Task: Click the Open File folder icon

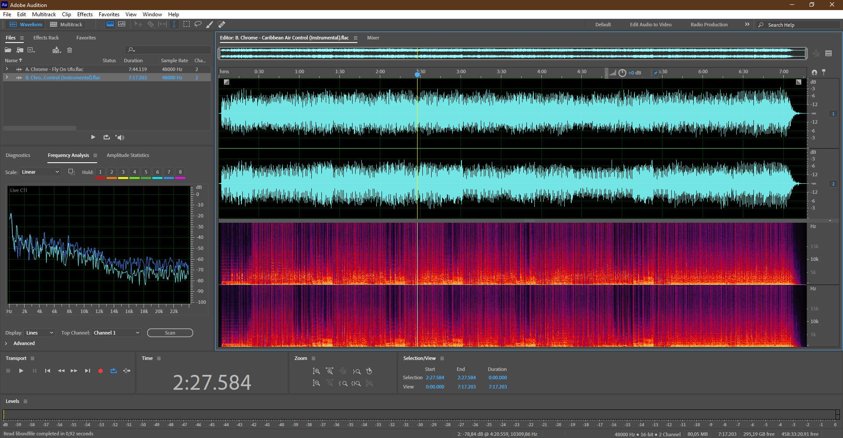Action: (8, 50)
